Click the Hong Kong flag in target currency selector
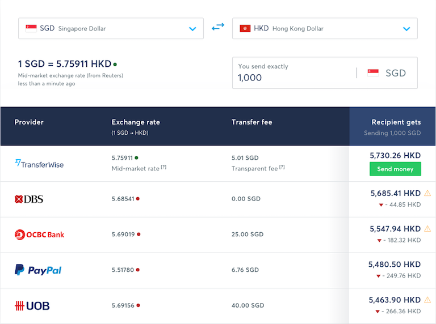This screenshot has height=324, width=436. coord(245,28)
